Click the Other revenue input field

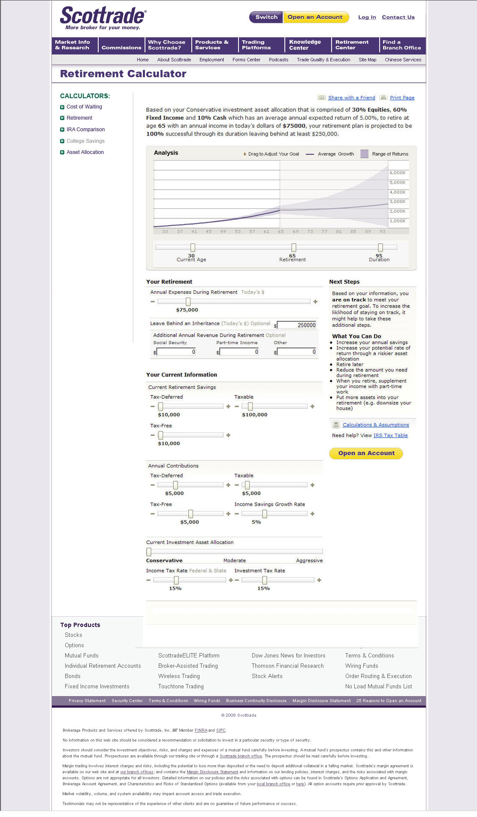(297, 352)
